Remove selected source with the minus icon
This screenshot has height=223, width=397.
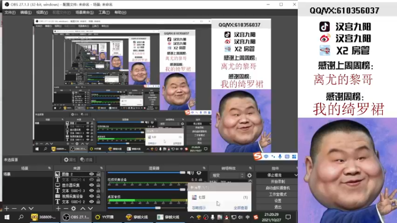tap(66, 209)
